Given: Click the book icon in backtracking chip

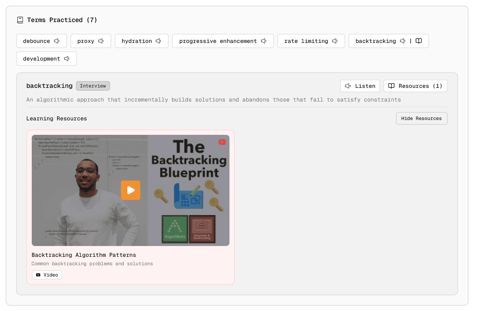Looking at the screenshot, I should (419, 41).
